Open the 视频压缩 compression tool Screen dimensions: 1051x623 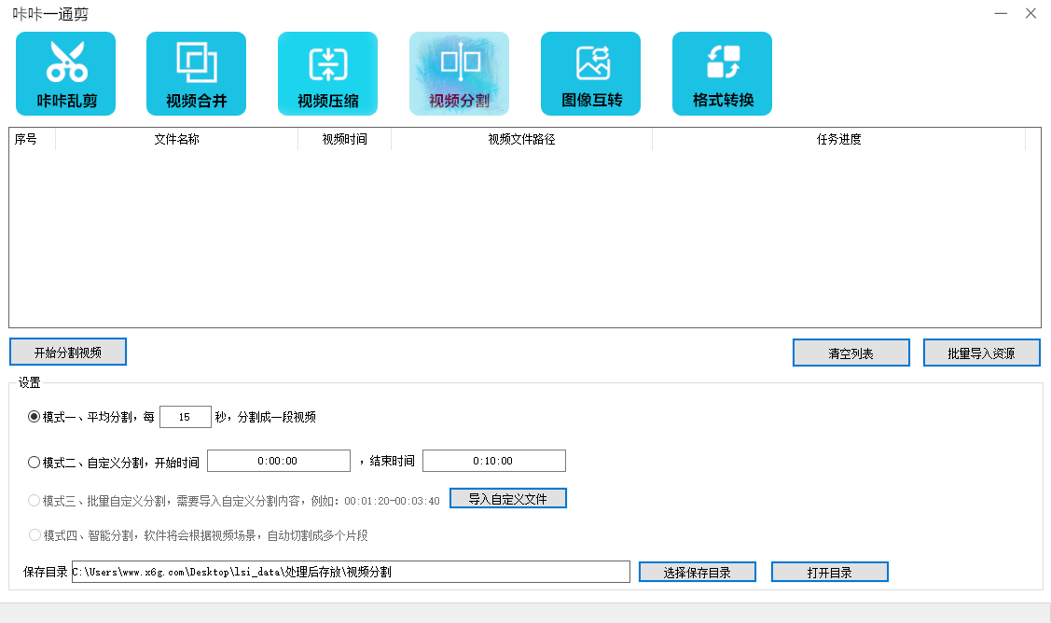(x=327, y=74)
